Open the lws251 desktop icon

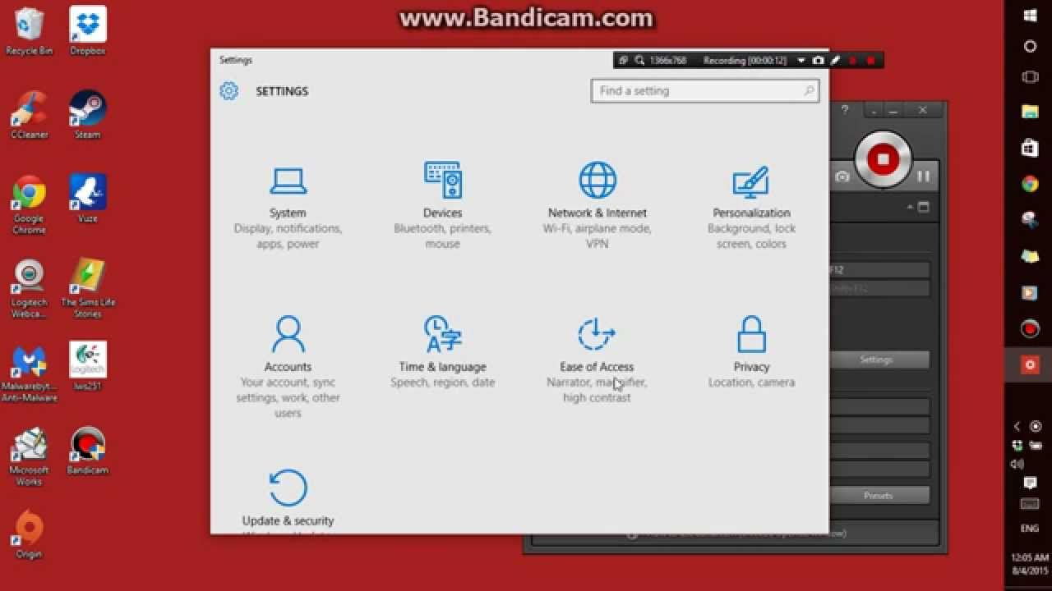tap(87, 366)
